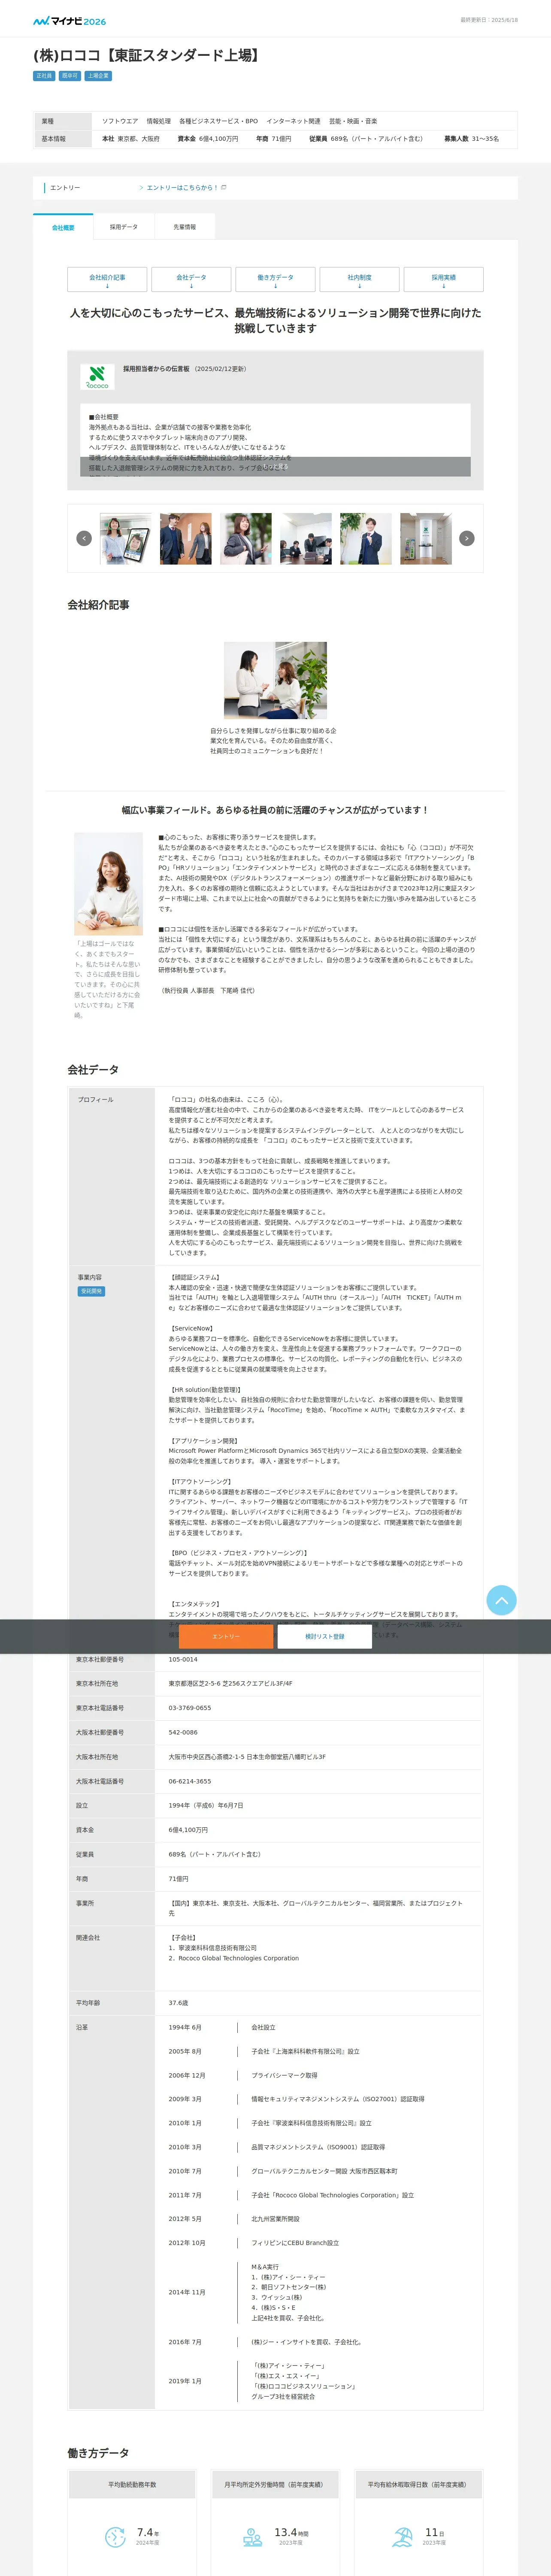Click the 06-6214-3655 phone number
Image resolution: width=551 pixels, height=2576 pixels.
[190, 1781]
